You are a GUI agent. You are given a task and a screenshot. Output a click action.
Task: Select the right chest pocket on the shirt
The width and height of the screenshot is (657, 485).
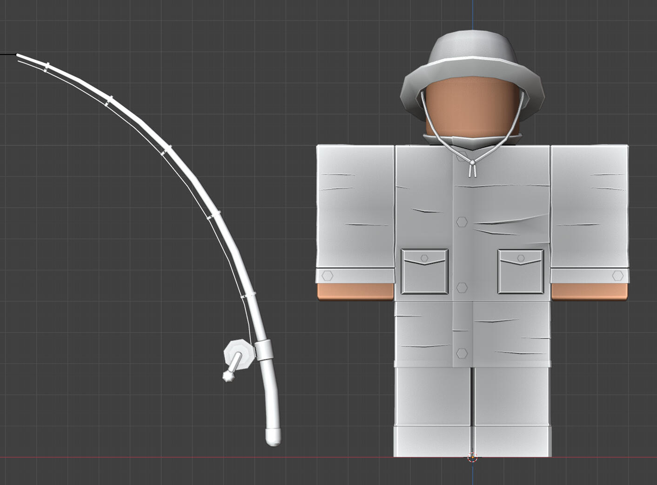coord(521,273)
